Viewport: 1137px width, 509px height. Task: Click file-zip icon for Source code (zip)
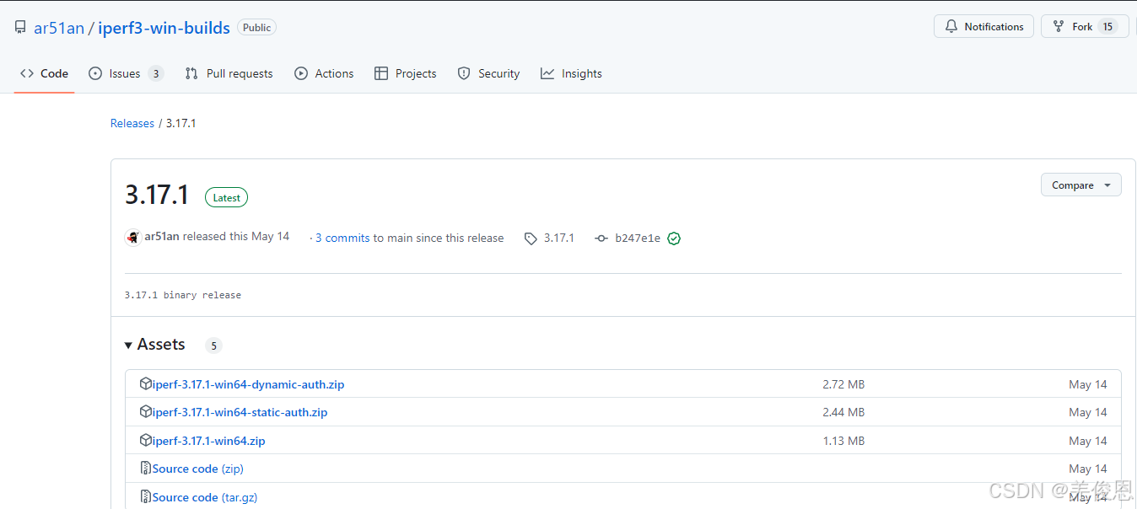point(145,469)
